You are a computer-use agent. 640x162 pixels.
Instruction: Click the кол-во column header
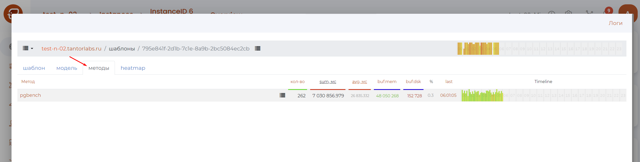[297, 82]
